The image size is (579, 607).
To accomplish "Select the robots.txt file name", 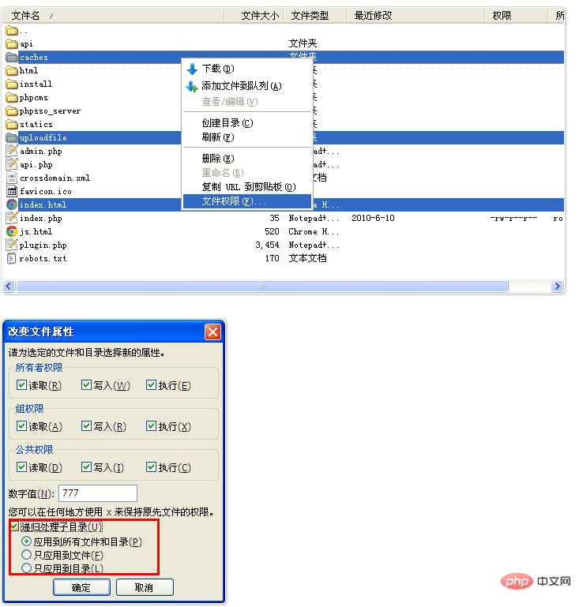I will pyautogui.click(x=43, y=259).
